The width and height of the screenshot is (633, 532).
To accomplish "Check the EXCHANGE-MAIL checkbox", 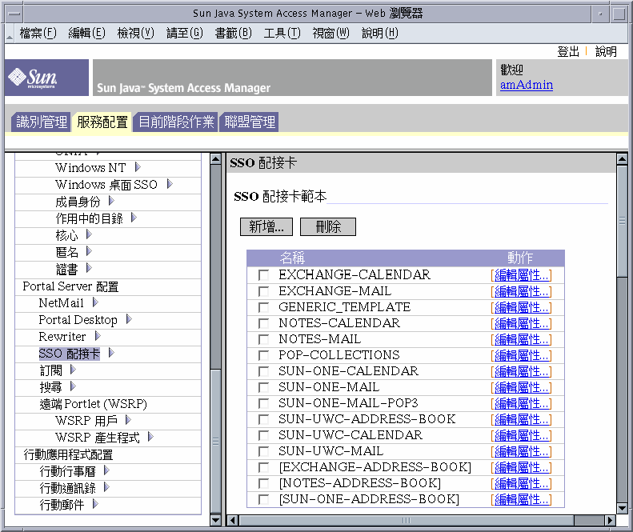I will (x=263, y=291).
